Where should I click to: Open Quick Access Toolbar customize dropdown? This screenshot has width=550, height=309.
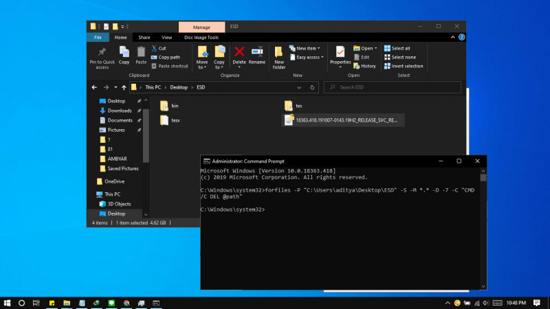pos(122,27)
